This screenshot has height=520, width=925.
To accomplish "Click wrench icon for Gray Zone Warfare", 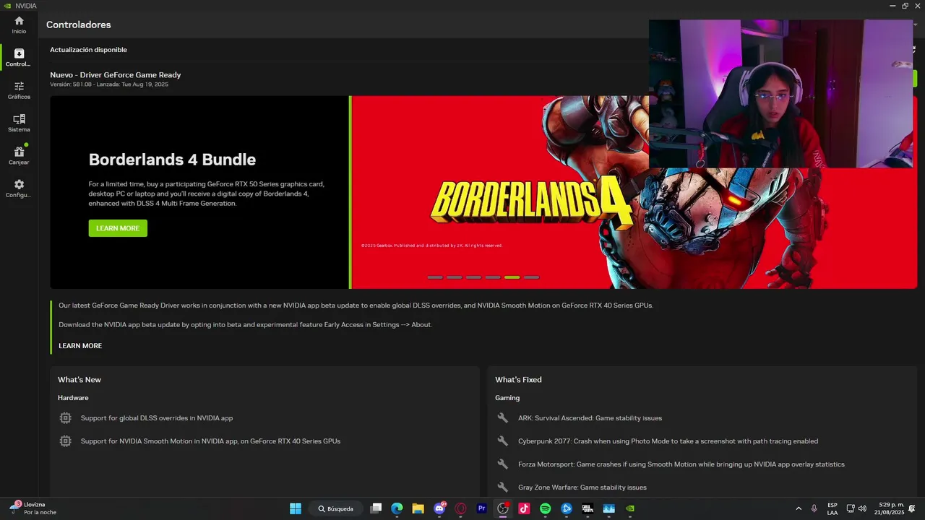I will 503,487.
